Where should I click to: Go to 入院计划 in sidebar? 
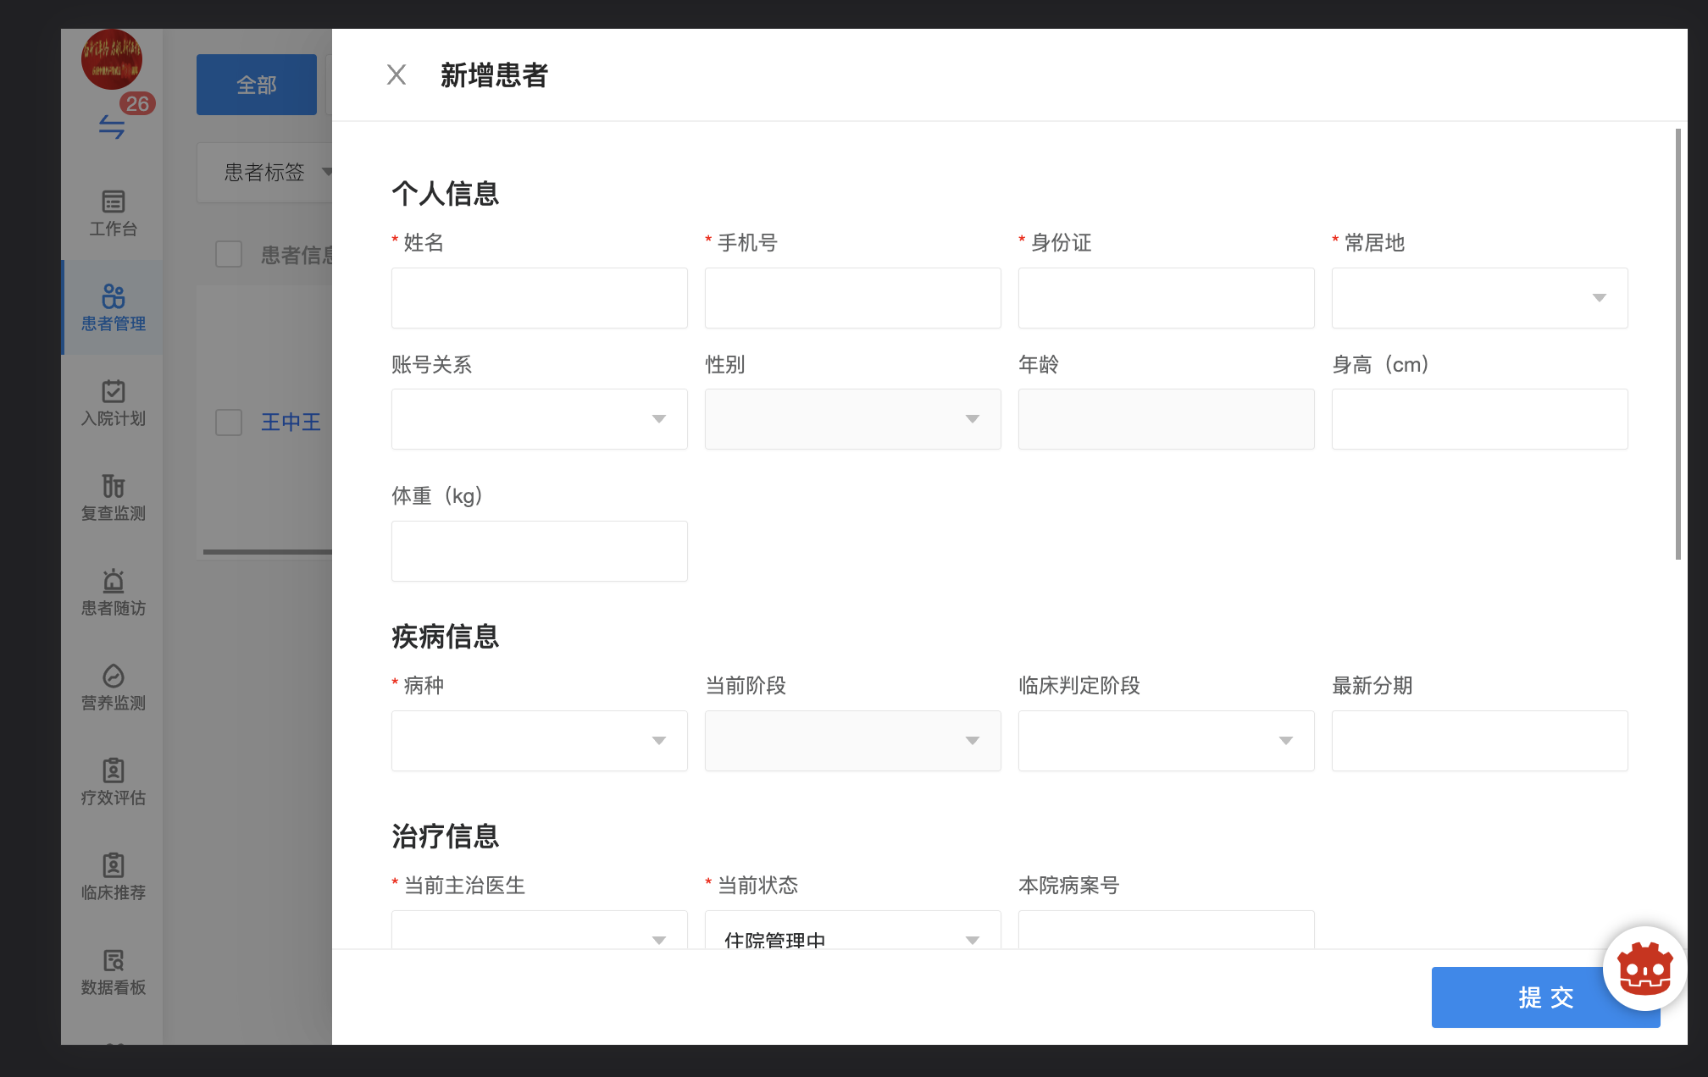pyautogui.click(x=113, y=403)
